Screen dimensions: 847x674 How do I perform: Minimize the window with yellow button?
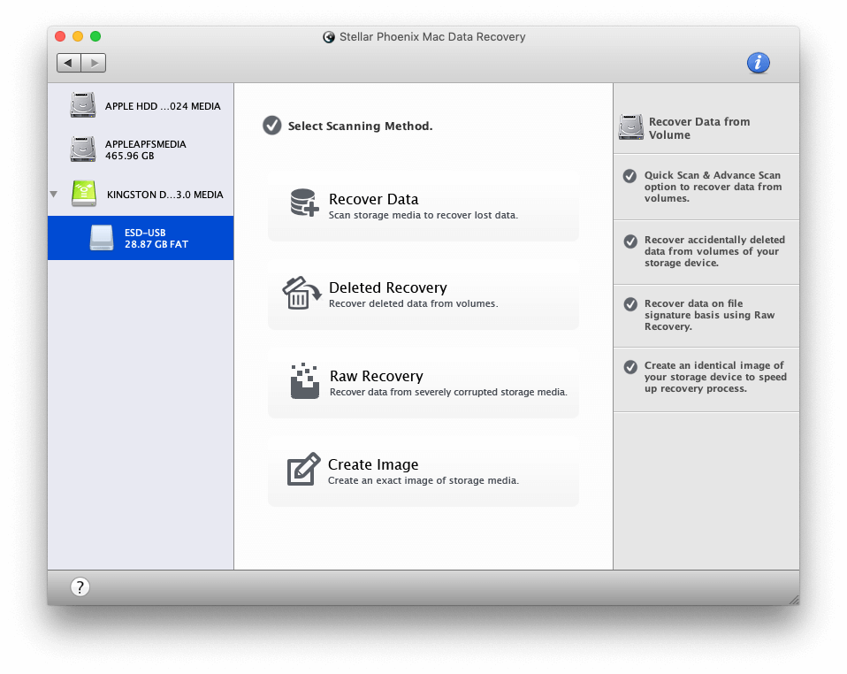(x=78, y=36)
